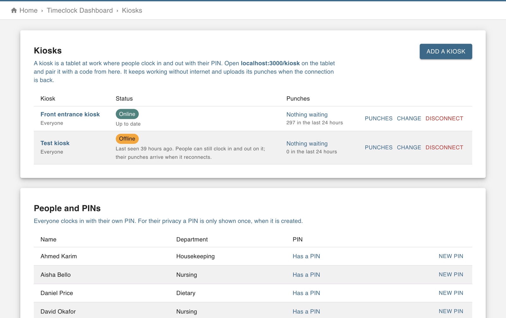The image size is (506, 318).
Task: Click the Status column header
Action: [x=124, y=98]
